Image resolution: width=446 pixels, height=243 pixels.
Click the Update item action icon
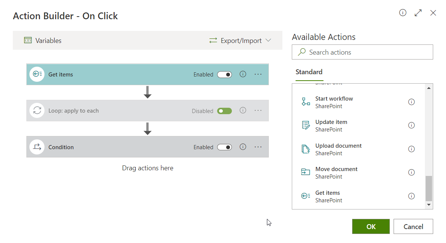point(306,125)
